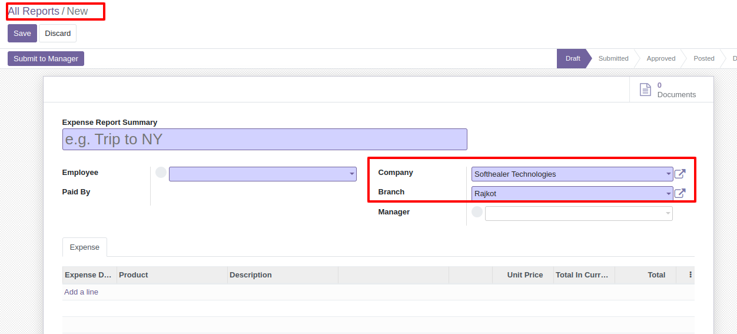Click the Submit to Manager button
The image size is (737, 334).
pyautogui.click(x=46, y=58)
